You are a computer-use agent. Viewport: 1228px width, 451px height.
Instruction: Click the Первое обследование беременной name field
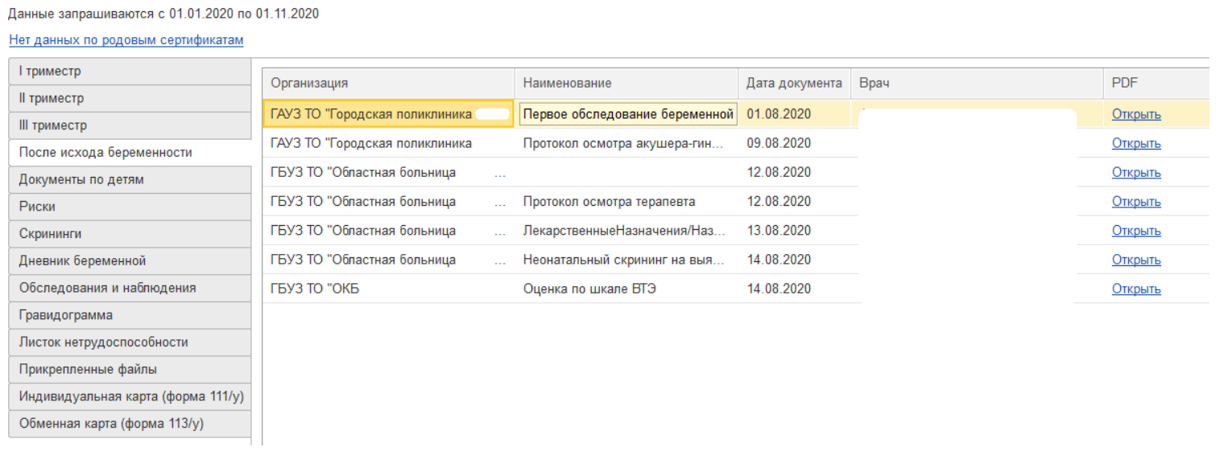[628, 114]
